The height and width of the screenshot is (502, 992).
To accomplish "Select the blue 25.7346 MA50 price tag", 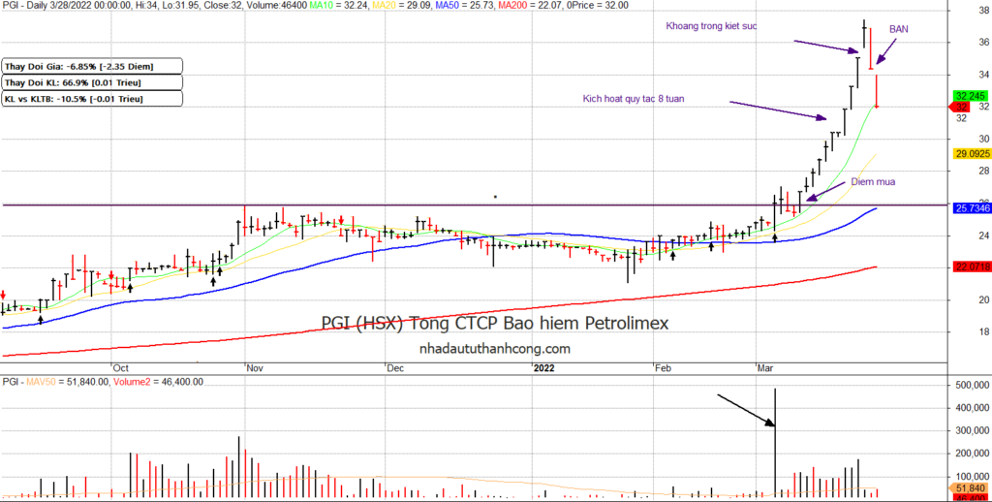I will (x=969, y=208).
